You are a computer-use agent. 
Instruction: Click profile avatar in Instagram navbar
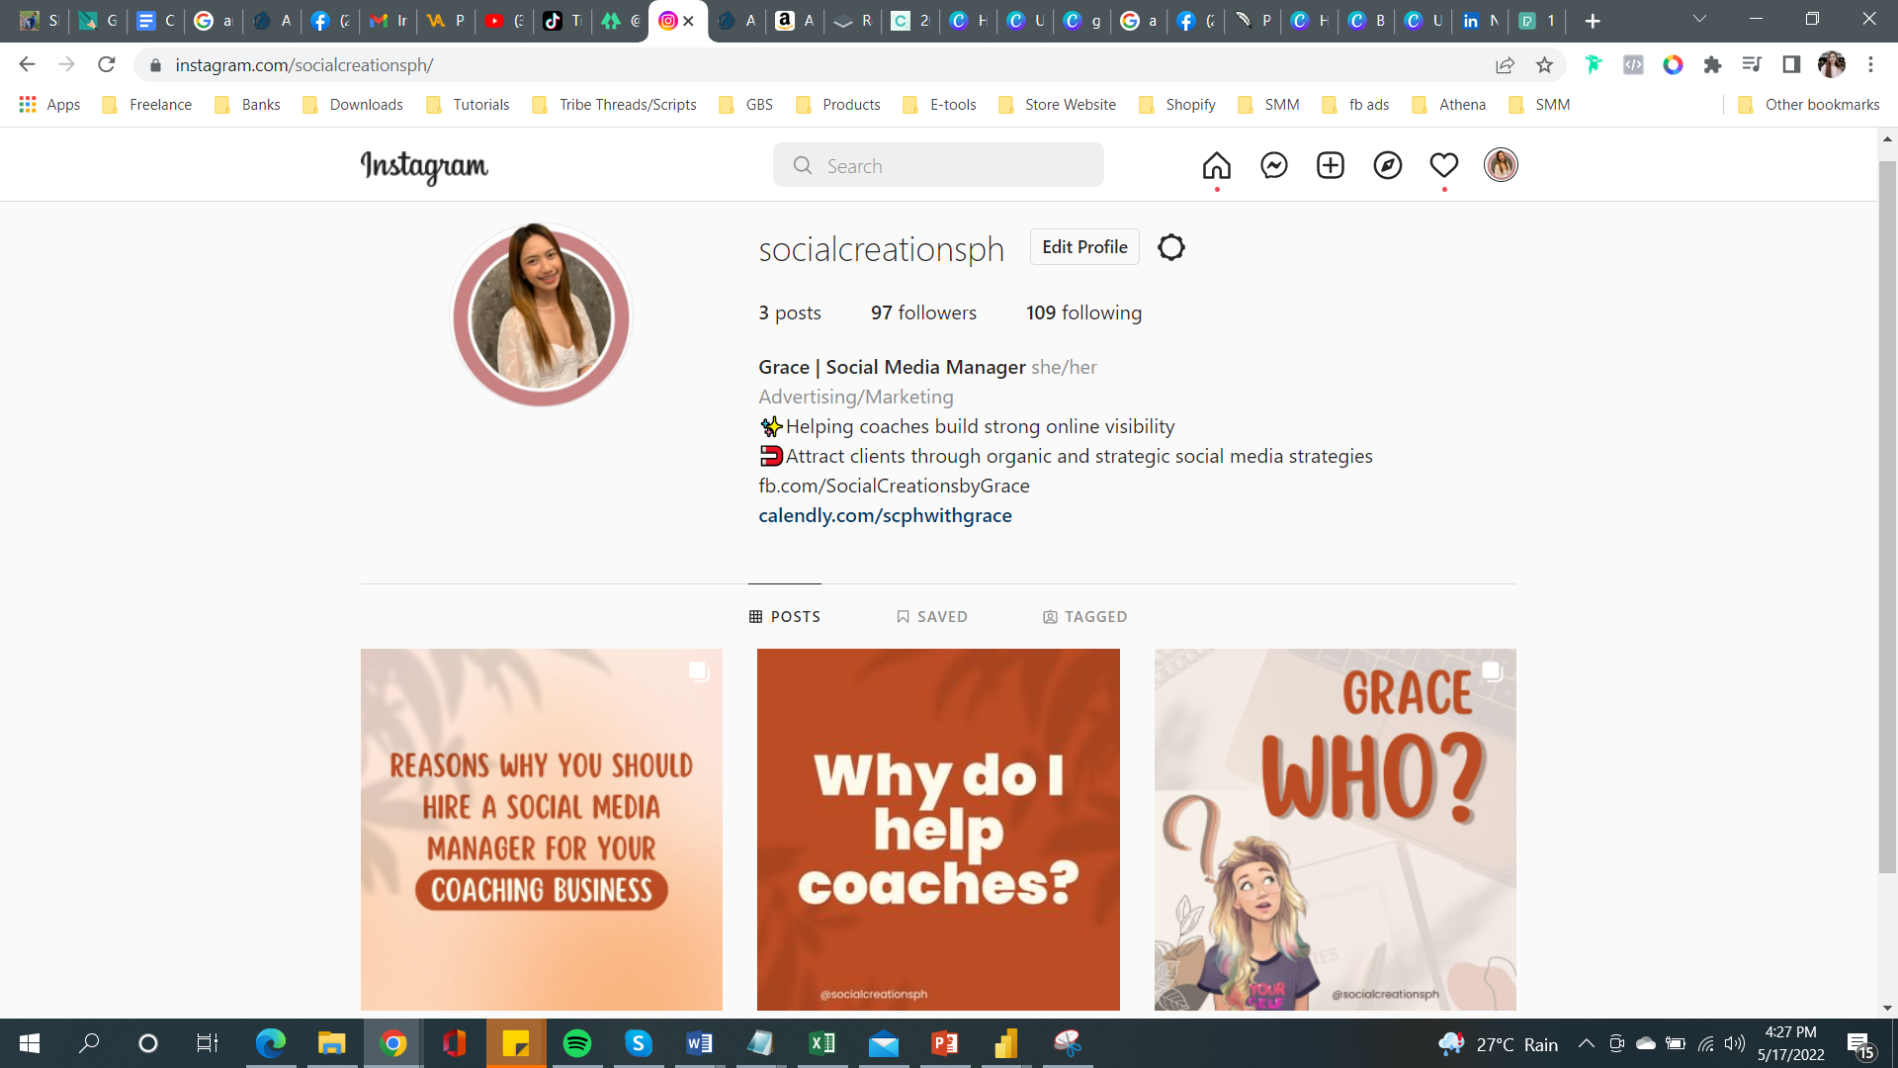(x=1500, y=165)
